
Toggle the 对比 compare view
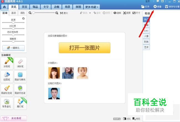[127, 119]
